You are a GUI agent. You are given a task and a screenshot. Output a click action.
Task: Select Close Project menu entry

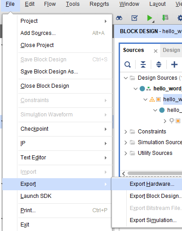[x=57, y=45]
